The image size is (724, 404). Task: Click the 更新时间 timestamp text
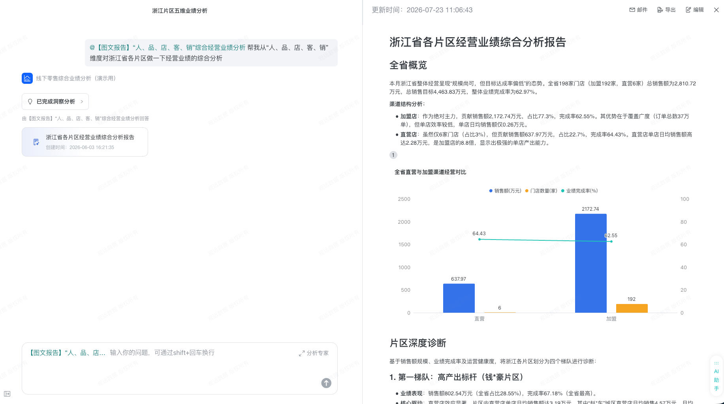pyautogui.click(x=422, y=10)
